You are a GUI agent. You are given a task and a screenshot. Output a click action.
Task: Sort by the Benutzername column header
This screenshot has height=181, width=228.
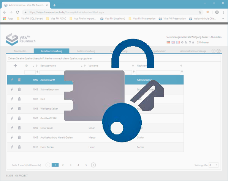(x=48, y=66)
